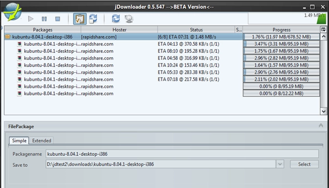
Task: Click file icon of the 2.90% row
Action: (x=19, y=72)
